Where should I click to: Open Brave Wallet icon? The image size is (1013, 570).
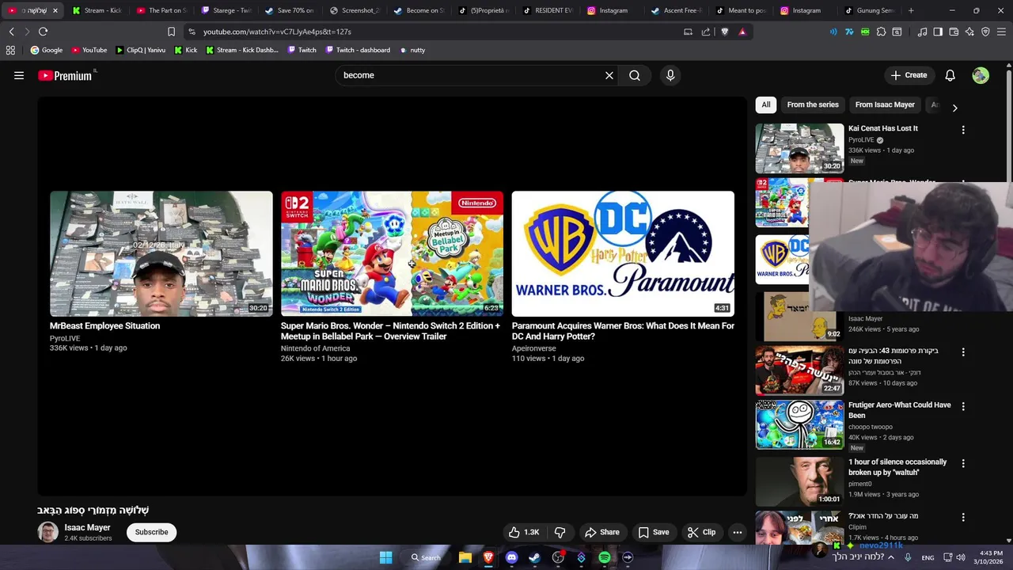coord(954,32)
